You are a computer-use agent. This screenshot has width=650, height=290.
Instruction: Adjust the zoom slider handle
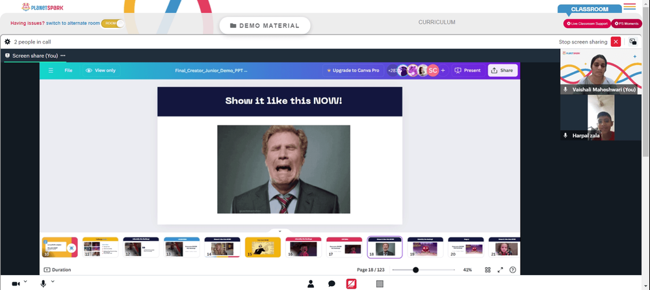pos(415,270)
